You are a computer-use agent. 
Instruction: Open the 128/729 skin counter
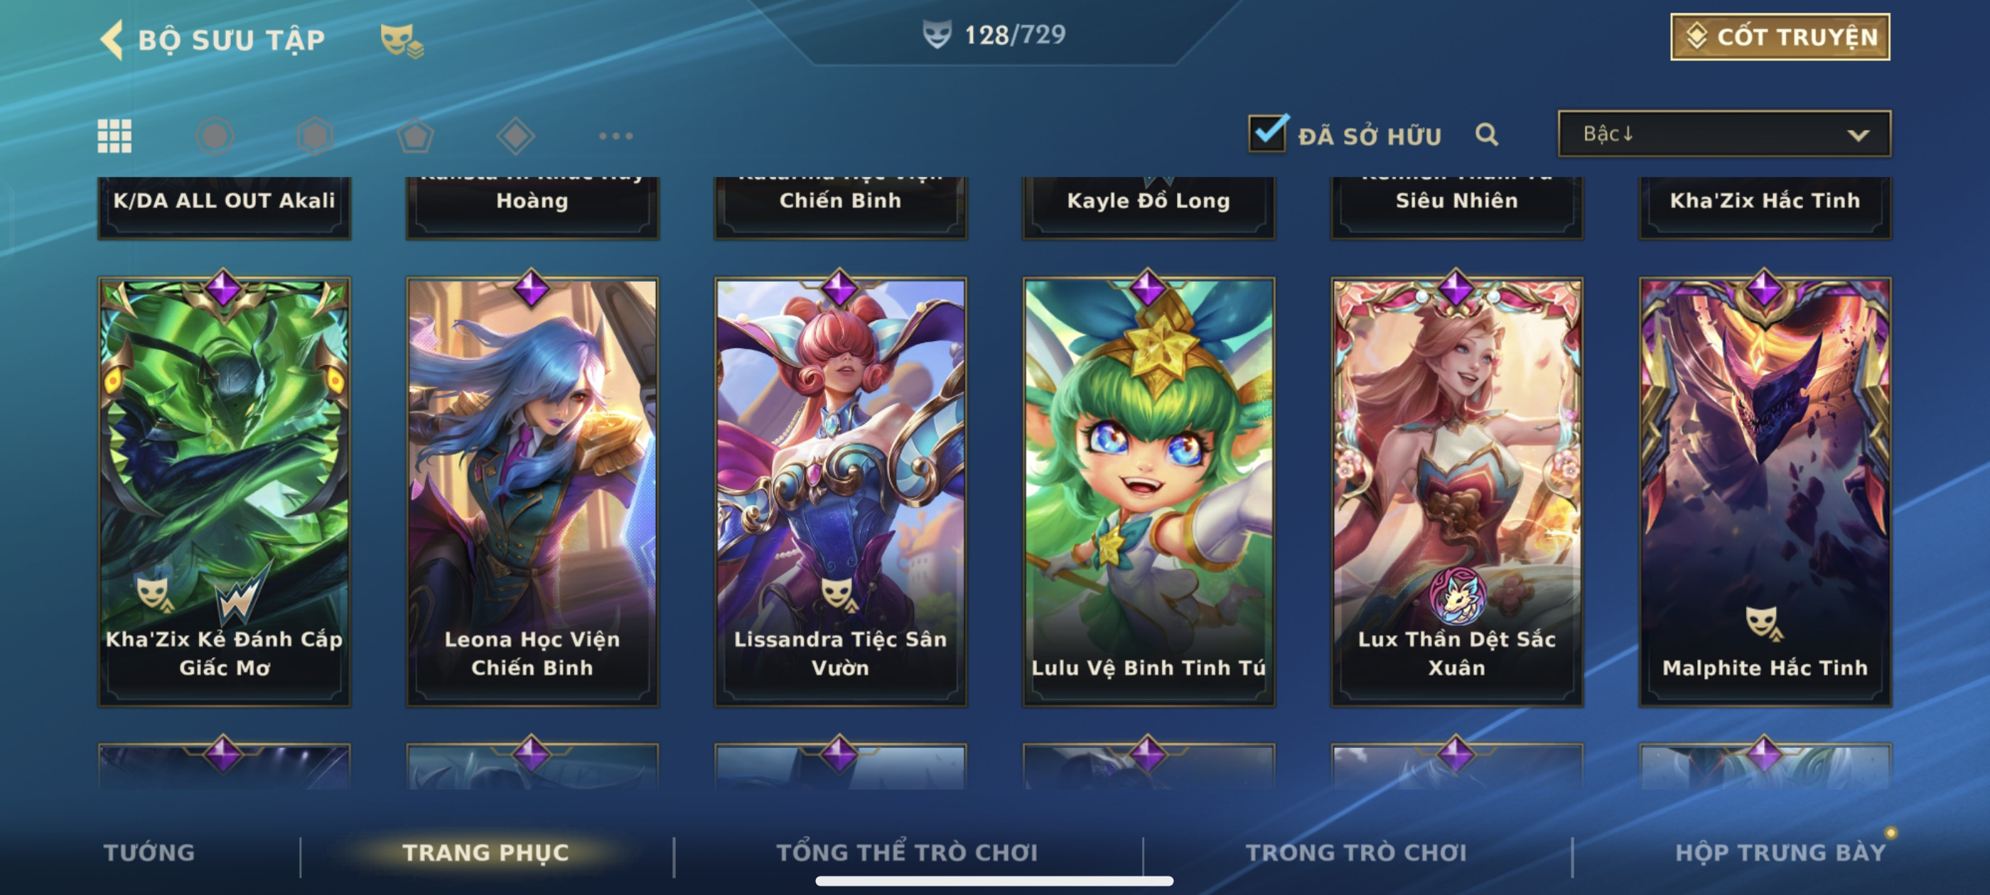(x=994, y=35)
